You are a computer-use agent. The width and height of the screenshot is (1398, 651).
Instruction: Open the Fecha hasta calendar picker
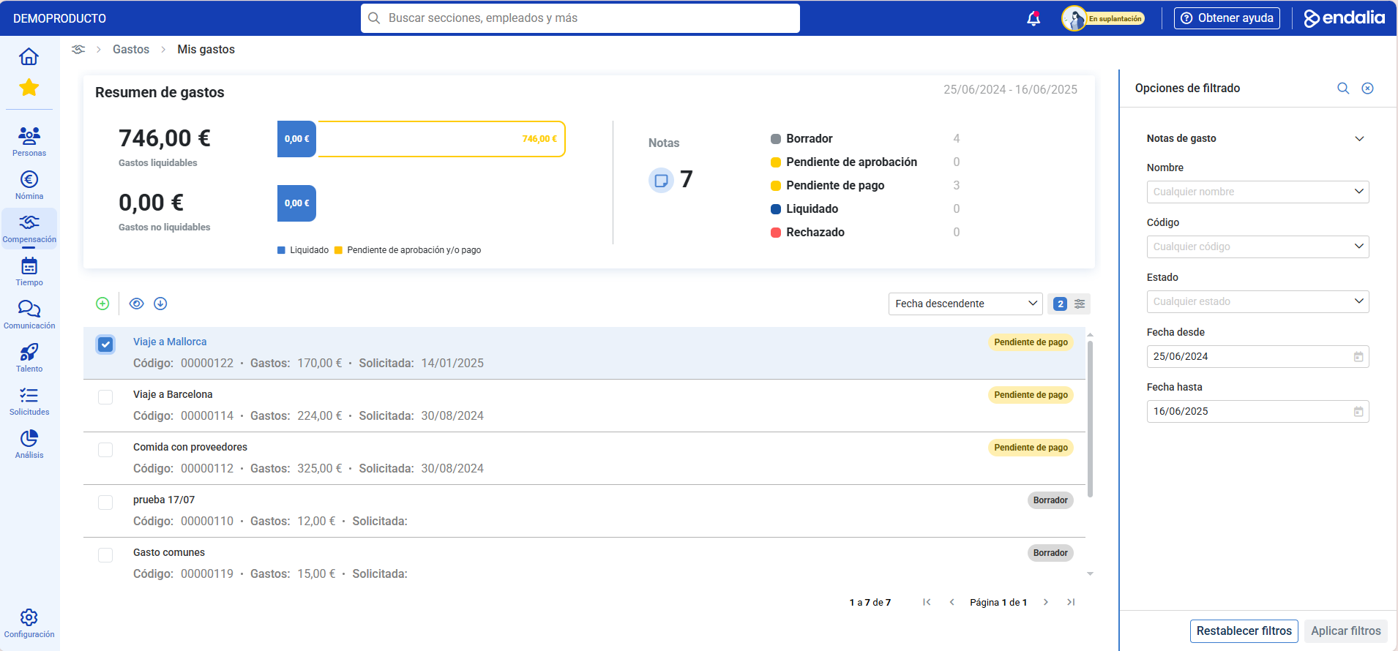pyautogui.click(x=1358, y=412)
